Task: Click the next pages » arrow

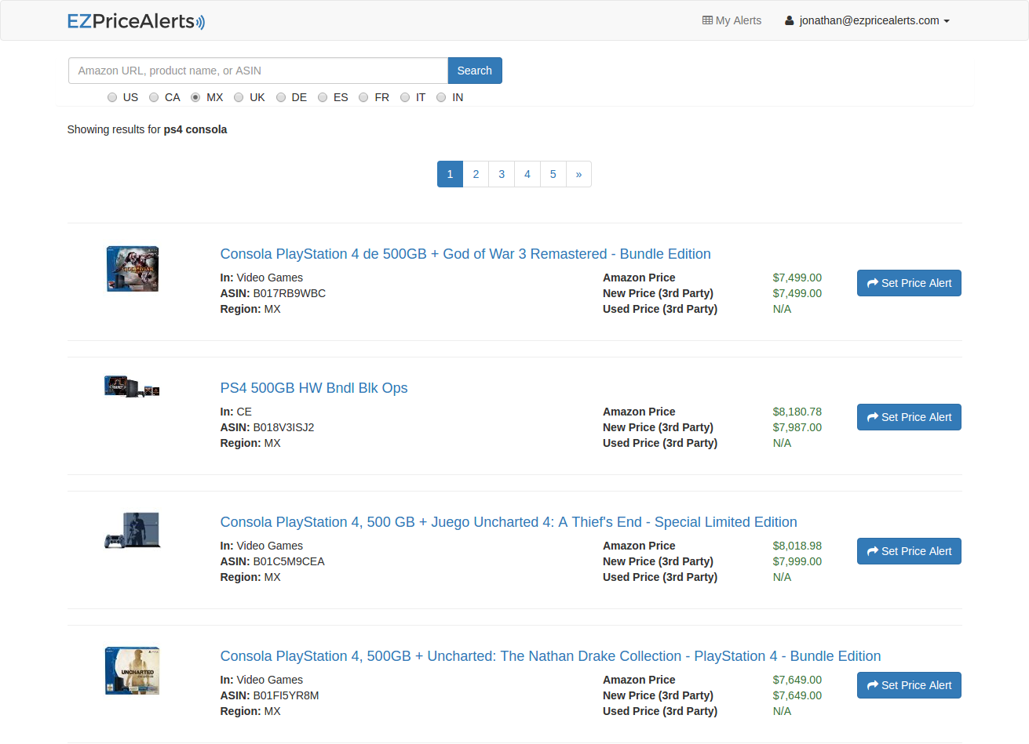Action: tap(578, 174)
